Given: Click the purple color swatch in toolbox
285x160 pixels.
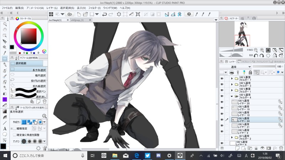Looking at the screenshot, I should [5, 100].
